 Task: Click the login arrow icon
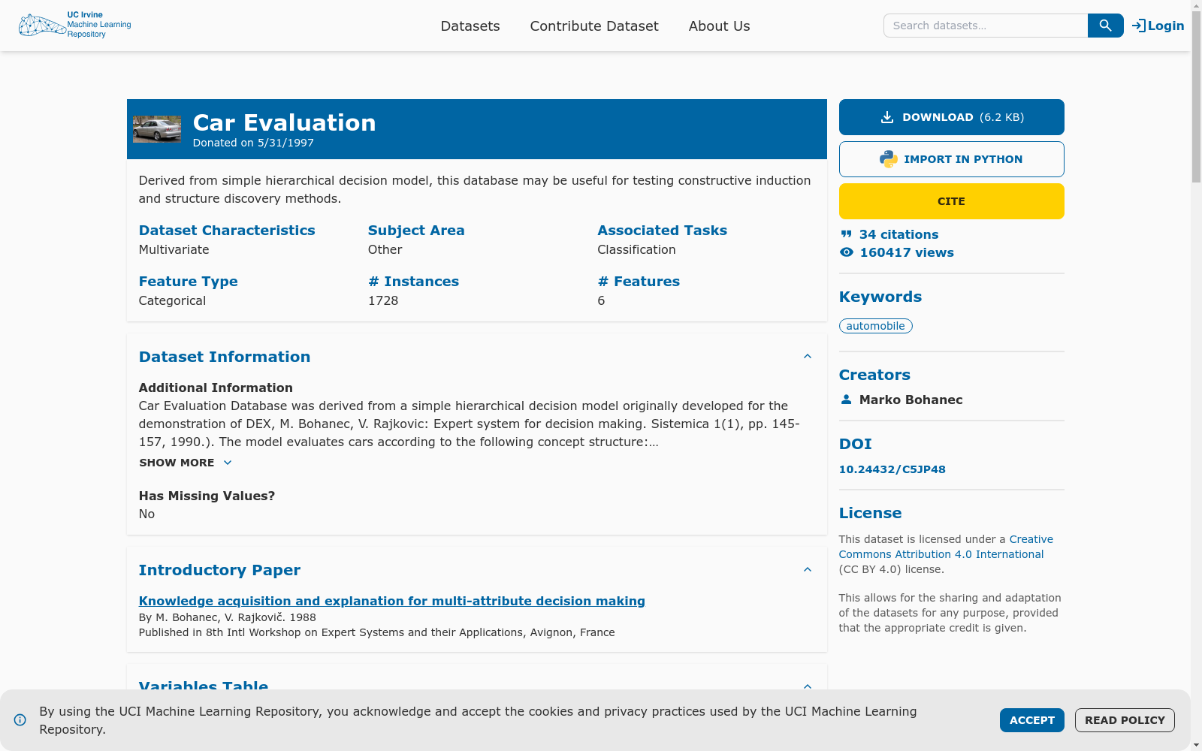click(x=1139, y=26)
